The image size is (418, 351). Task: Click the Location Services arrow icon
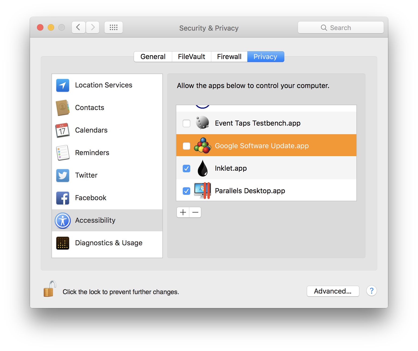coord(63,85)
